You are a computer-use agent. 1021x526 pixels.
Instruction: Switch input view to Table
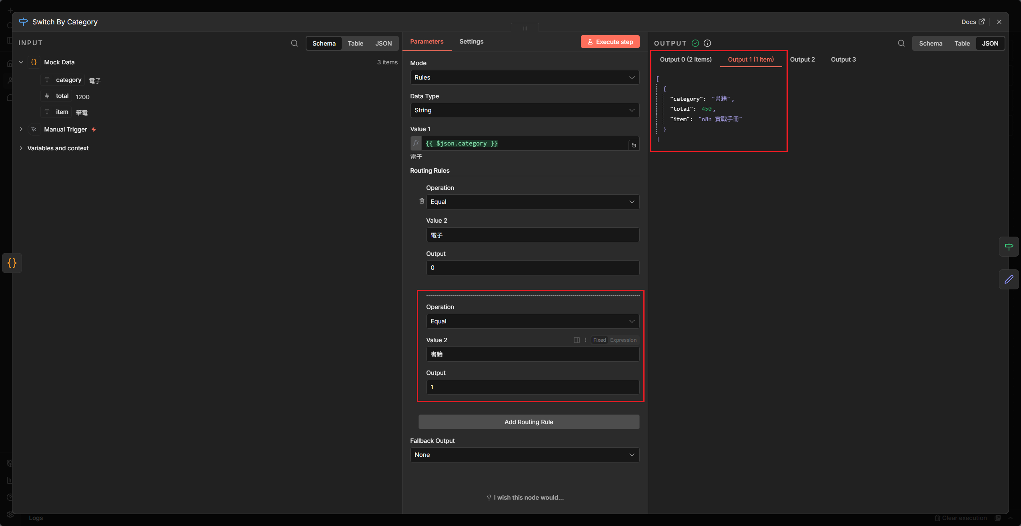coord(355,44)
